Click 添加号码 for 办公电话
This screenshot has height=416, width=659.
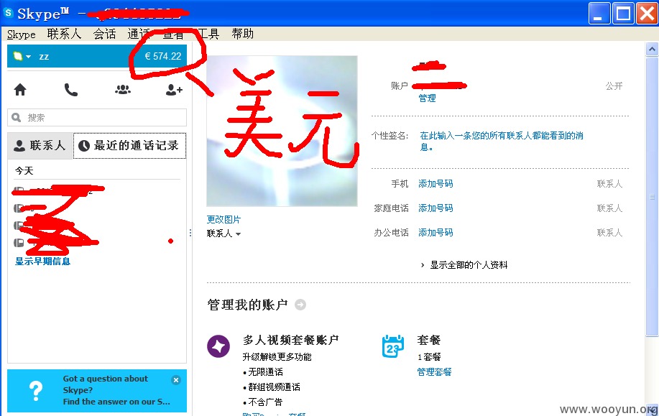coord(436,232)
